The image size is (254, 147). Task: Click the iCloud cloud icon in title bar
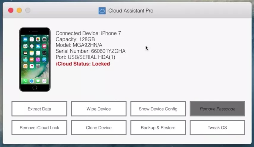coord(102,11)
